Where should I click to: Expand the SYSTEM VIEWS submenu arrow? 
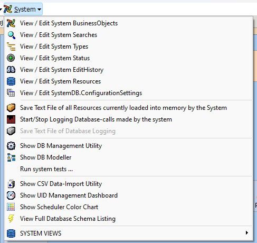(247, 233)
